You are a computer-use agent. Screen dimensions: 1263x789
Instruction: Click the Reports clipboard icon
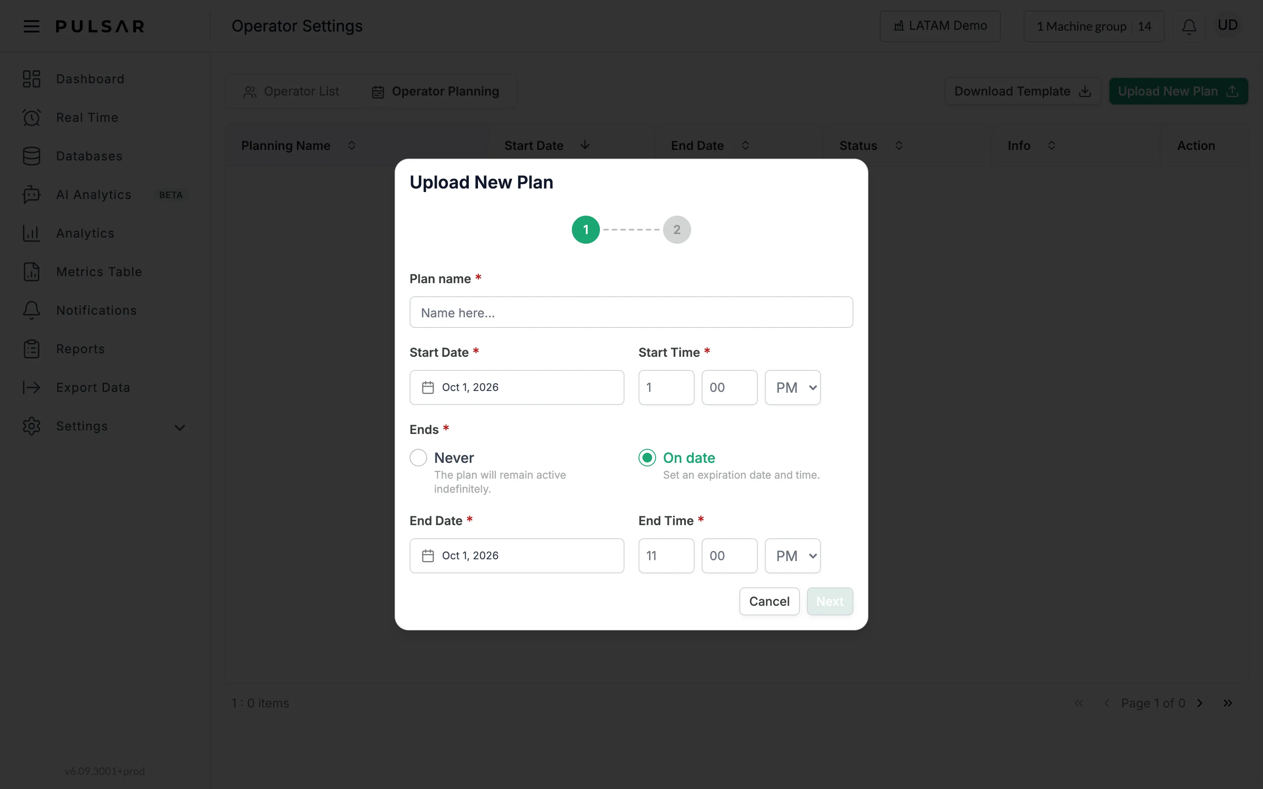click(x=31, y=349)
